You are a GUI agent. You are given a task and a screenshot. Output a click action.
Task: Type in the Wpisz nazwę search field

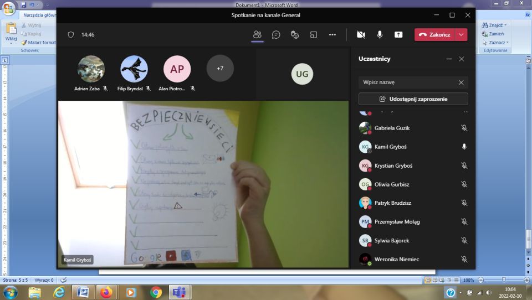pos(407,82)
